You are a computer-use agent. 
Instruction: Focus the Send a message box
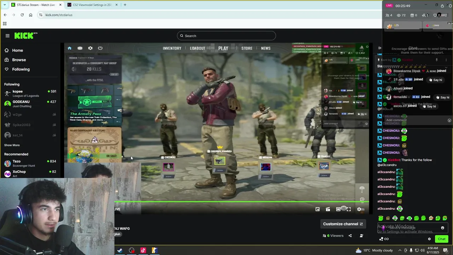coord(412,228)
